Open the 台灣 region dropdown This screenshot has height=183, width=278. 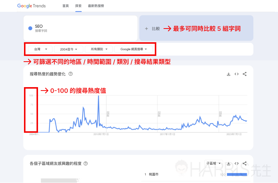coord(40,49)
